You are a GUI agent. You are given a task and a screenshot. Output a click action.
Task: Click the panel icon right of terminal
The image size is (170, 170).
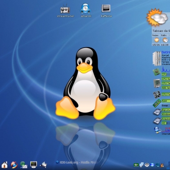(43, 165)
